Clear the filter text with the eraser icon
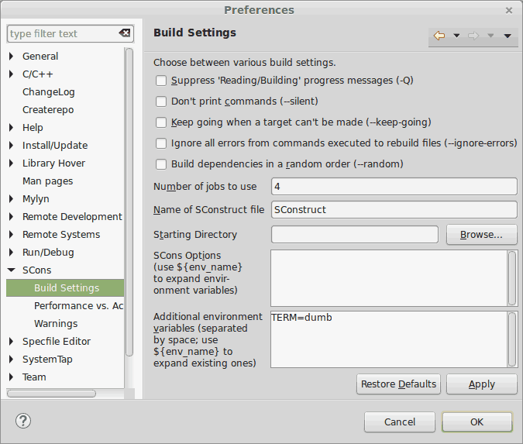523x444 pixels. tap(124, 33)
